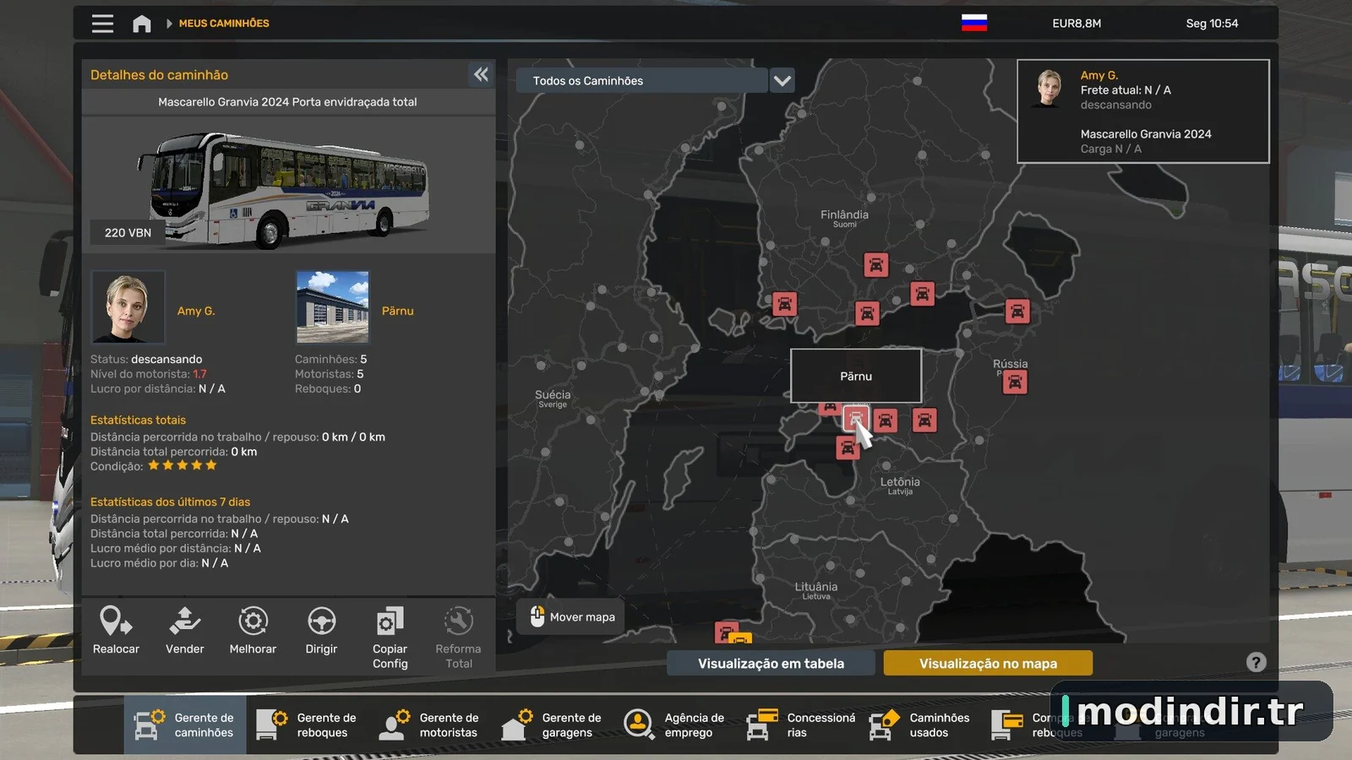Screen dimensions: 1352x760
Task: Click the Reforma Total wrench icon
Action: (458, 622)
